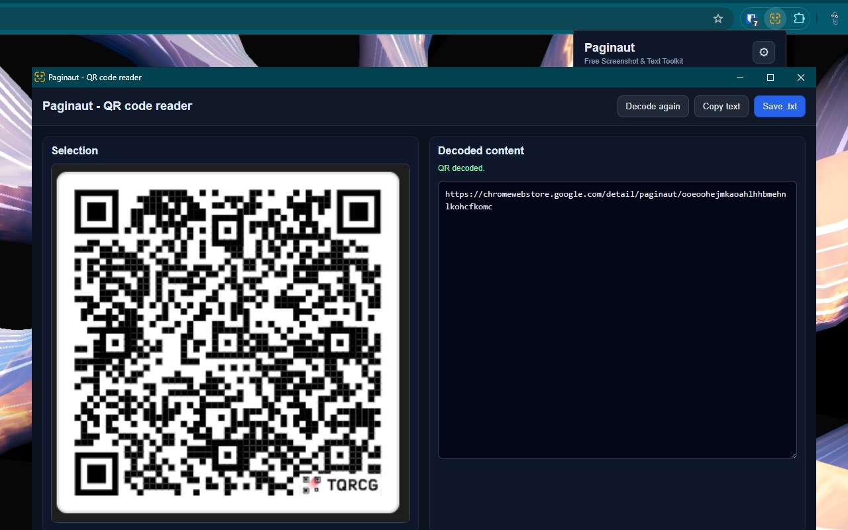Toggle the Paginaut extension toolbar icon
Screen dimensions: 848x530
775,19
